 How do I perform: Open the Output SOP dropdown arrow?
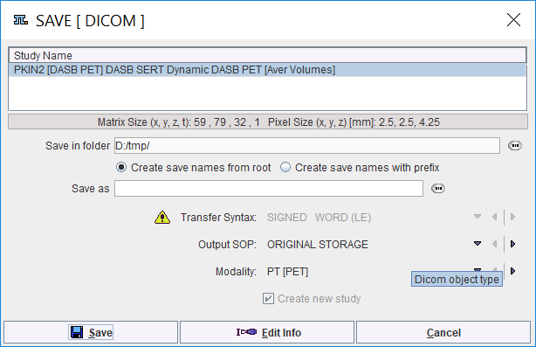[x=478, y=244]
